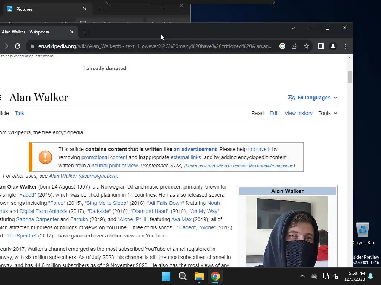
Task: Follow the 'Force' song link
Action: (x=57, y=203)
